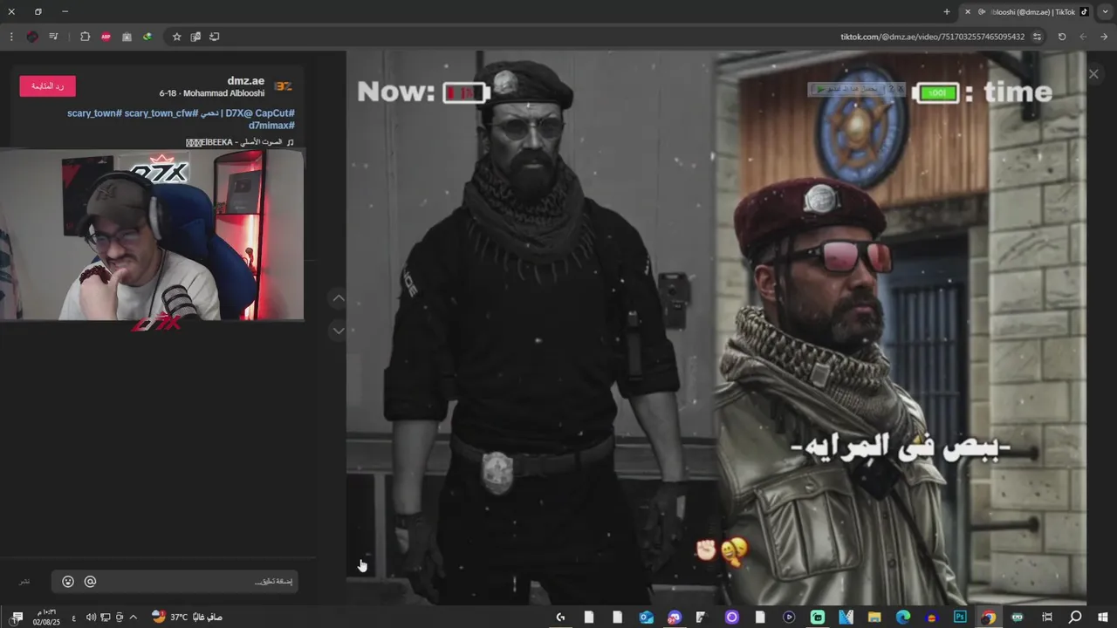The image size is (1117, 628).
Task: Open the original sound music link
Action: tap(240, 142)
